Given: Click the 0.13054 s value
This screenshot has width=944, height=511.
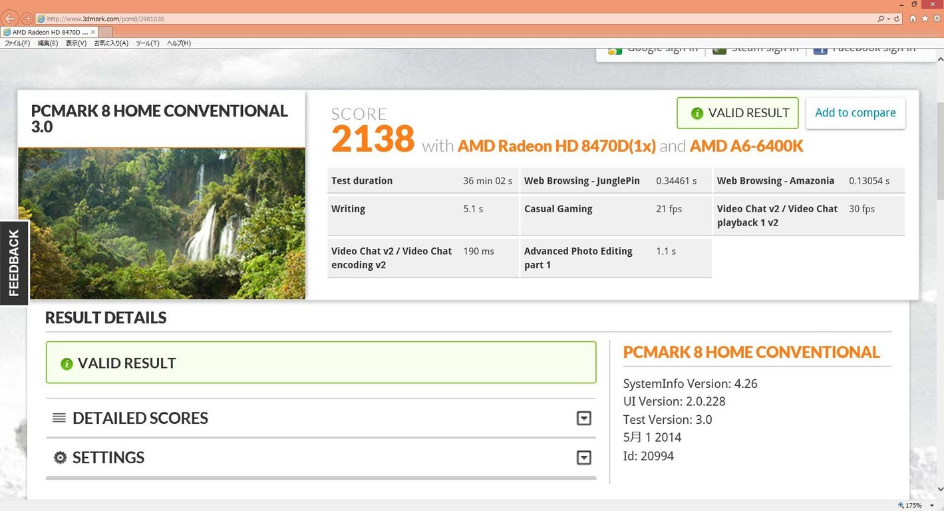Looking at the screenshot, I should point(869,181).
